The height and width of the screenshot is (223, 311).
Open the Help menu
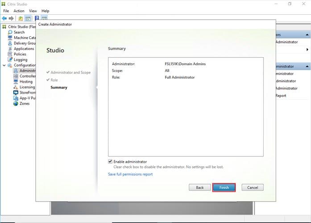(46, 11)
